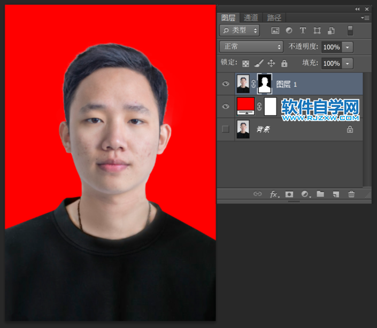Lock position move icon
Viewport: 377px width, 328px height.
pyautogui.click(x=271, y=63)
